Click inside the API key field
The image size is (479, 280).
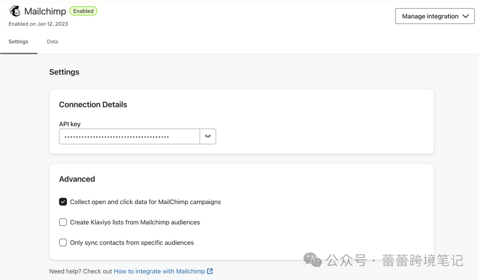pos(129,136)
